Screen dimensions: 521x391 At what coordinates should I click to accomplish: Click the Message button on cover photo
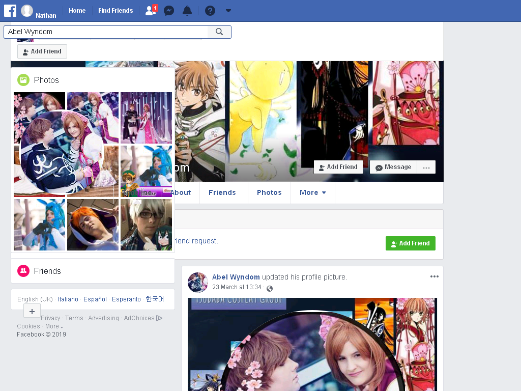[393, 167]
